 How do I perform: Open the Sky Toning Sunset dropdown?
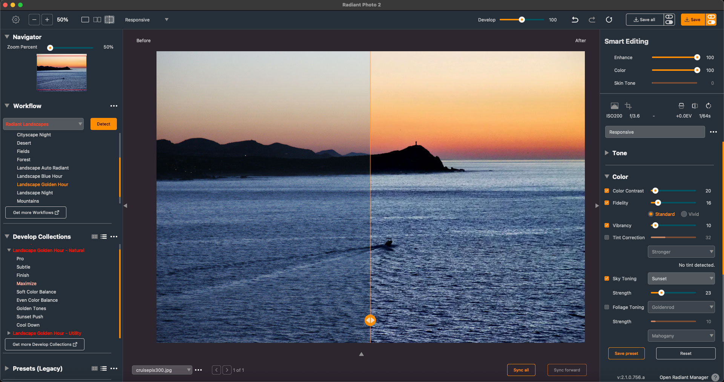pos(681,279)
